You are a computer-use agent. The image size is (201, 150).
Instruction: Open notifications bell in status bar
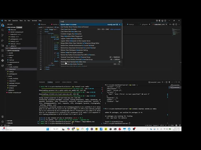180,125
